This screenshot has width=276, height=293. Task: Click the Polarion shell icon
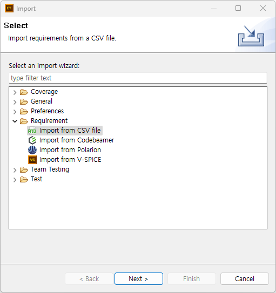click(x=32, y=150)
